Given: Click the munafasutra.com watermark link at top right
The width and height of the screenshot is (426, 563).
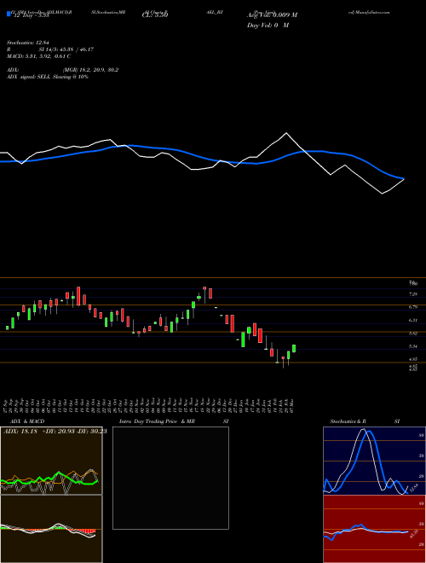Looking at the screenshot, I should coord(369,12).
